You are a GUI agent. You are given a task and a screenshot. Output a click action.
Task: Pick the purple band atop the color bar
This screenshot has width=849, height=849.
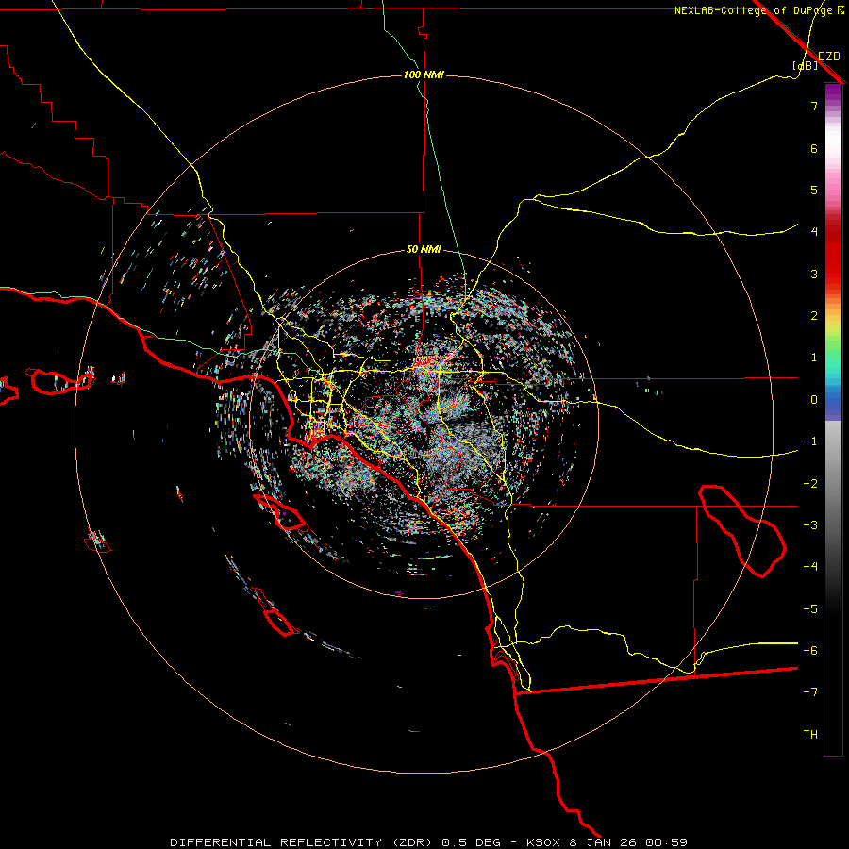coord(833,92)
